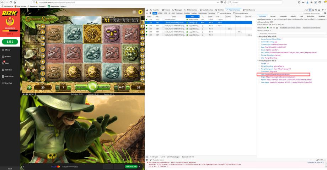Increase the bet level (Ebene) with plus
This screenshot has width=327, height=170.
pyautogui.click(x=69, y=87)
